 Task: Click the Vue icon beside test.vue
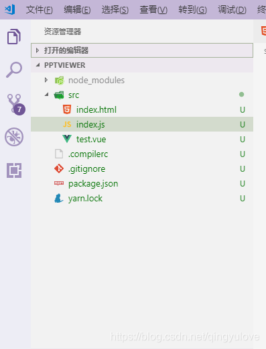[67, 139]
